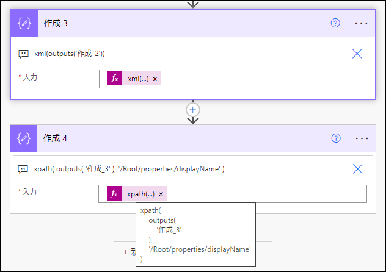Click the fx icon of the xml expression

(115, 79)
